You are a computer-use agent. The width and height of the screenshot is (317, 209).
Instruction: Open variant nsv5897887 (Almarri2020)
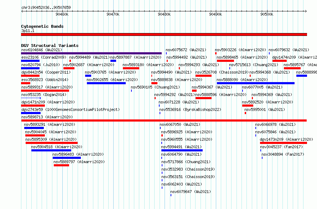point(136,57)
